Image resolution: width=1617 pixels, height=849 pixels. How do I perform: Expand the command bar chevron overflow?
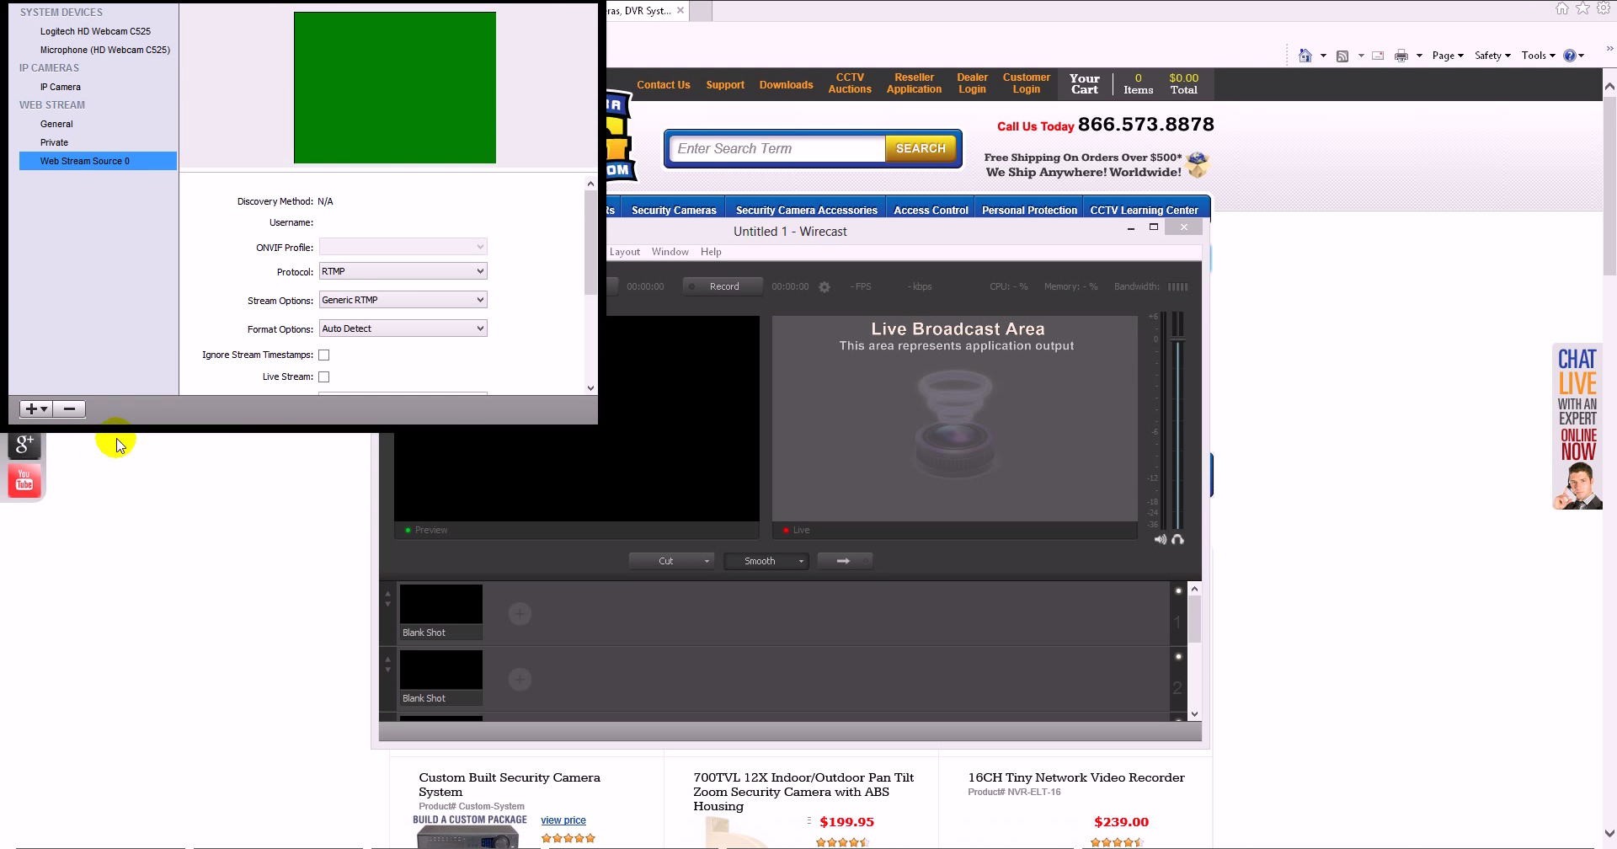click(x=1609, y=48)
